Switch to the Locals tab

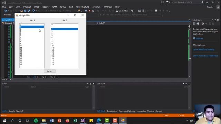pos(12,111)
